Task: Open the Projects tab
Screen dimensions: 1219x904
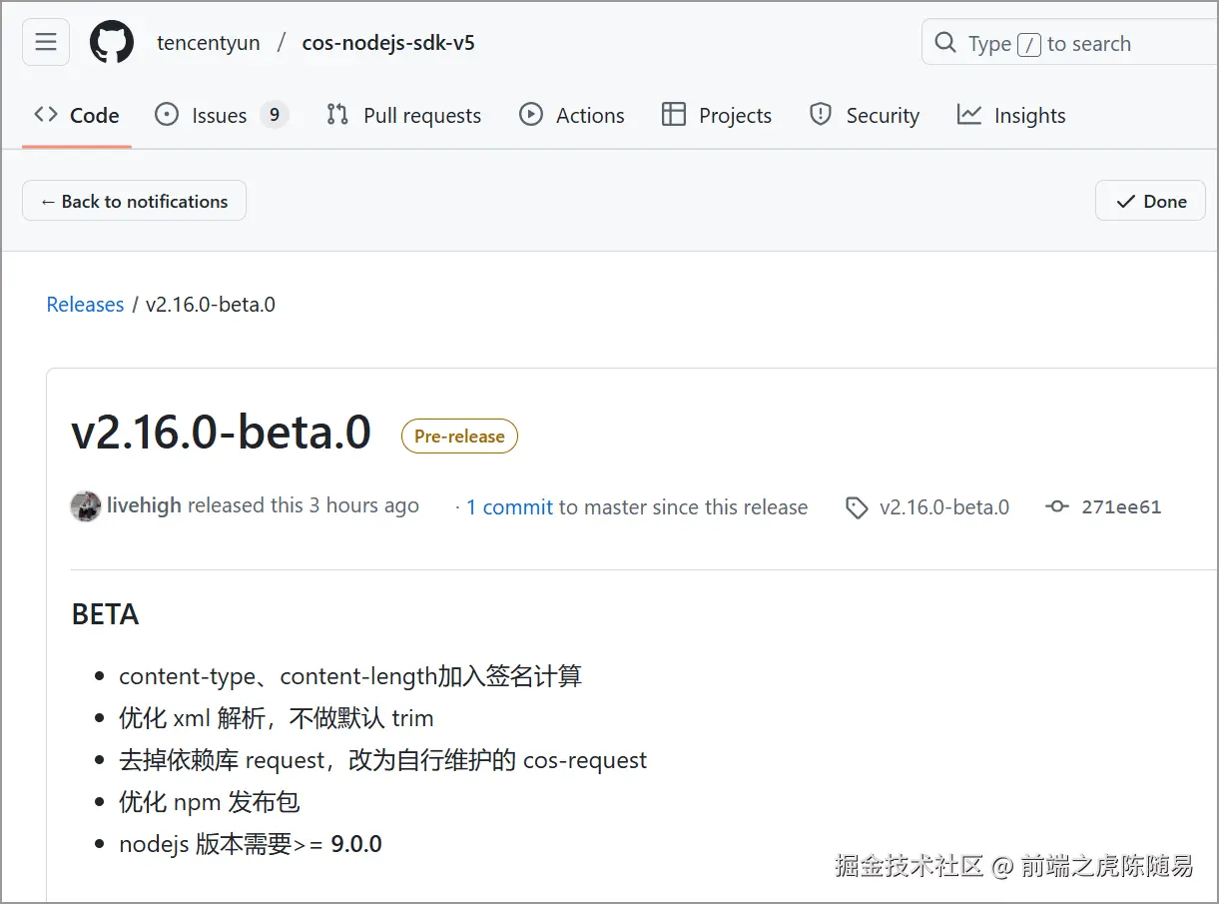Action: (x=717, y=116)
